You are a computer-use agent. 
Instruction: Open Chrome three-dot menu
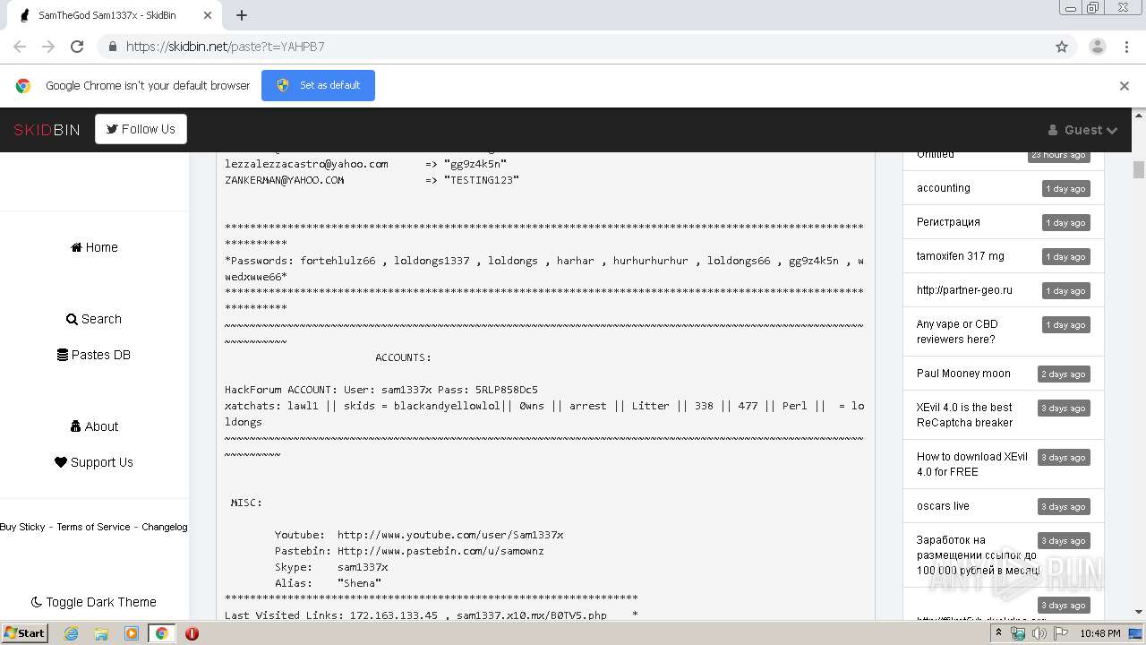[1125, 47]
